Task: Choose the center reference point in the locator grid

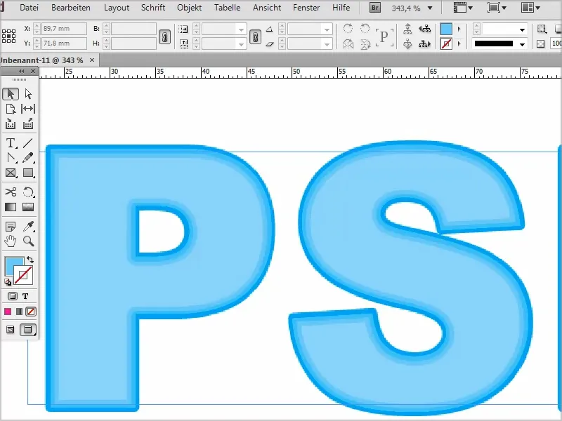Action: [x=8, y=36]
